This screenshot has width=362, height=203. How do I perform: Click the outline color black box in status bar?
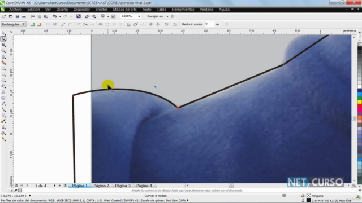tap(308, 201)
